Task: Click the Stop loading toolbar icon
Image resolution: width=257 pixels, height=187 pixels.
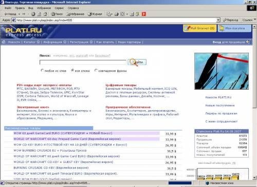Action: coord(33,14)
